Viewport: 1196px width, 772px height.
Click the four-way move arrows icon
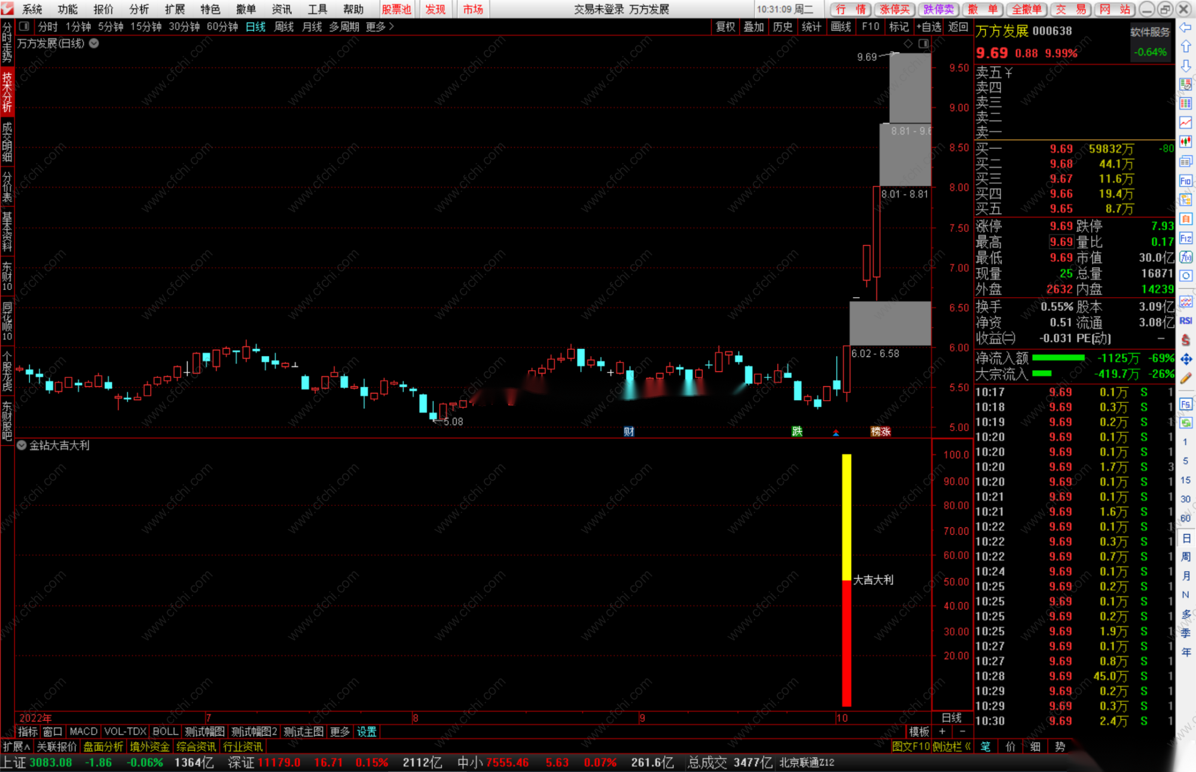[x=1185, y=359]
